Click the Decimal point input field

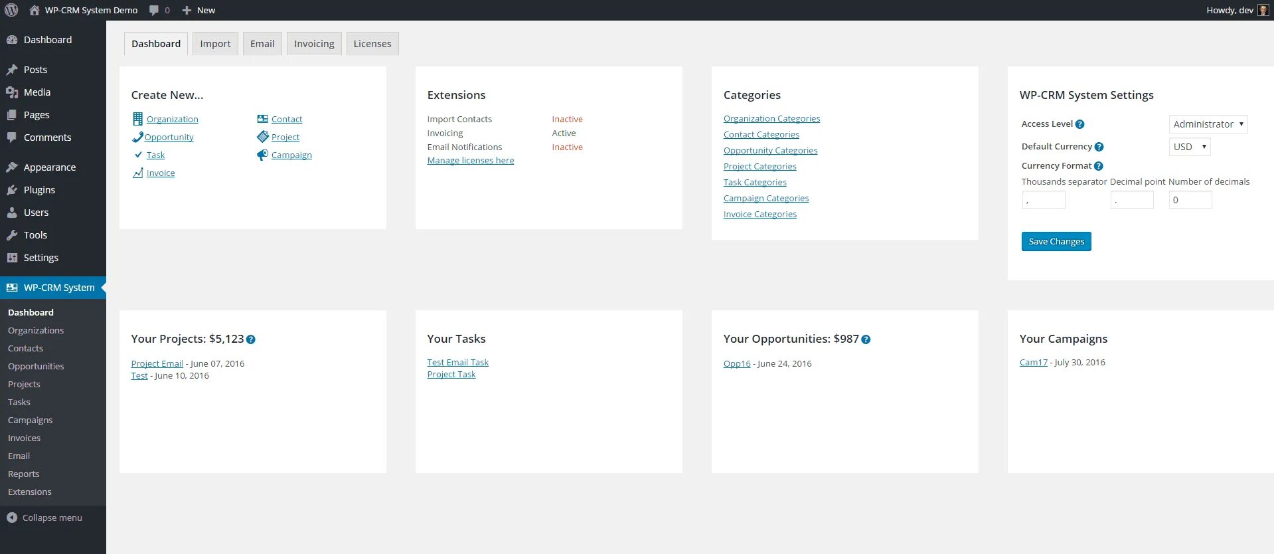[x=1132, y=200]
